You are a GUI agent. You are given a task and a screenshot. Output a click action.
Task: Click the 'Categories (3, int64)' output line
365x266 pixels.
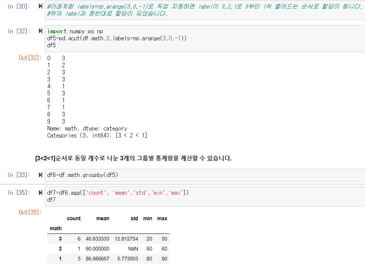point(97,136)
